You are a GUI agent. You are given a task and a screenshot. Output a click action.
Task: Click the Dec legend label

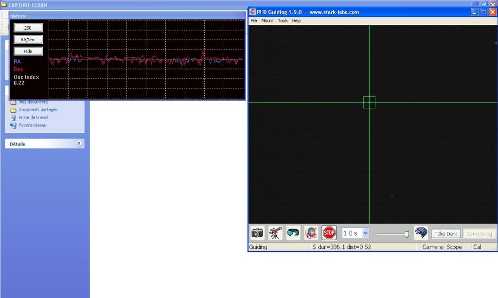(18, 69)
